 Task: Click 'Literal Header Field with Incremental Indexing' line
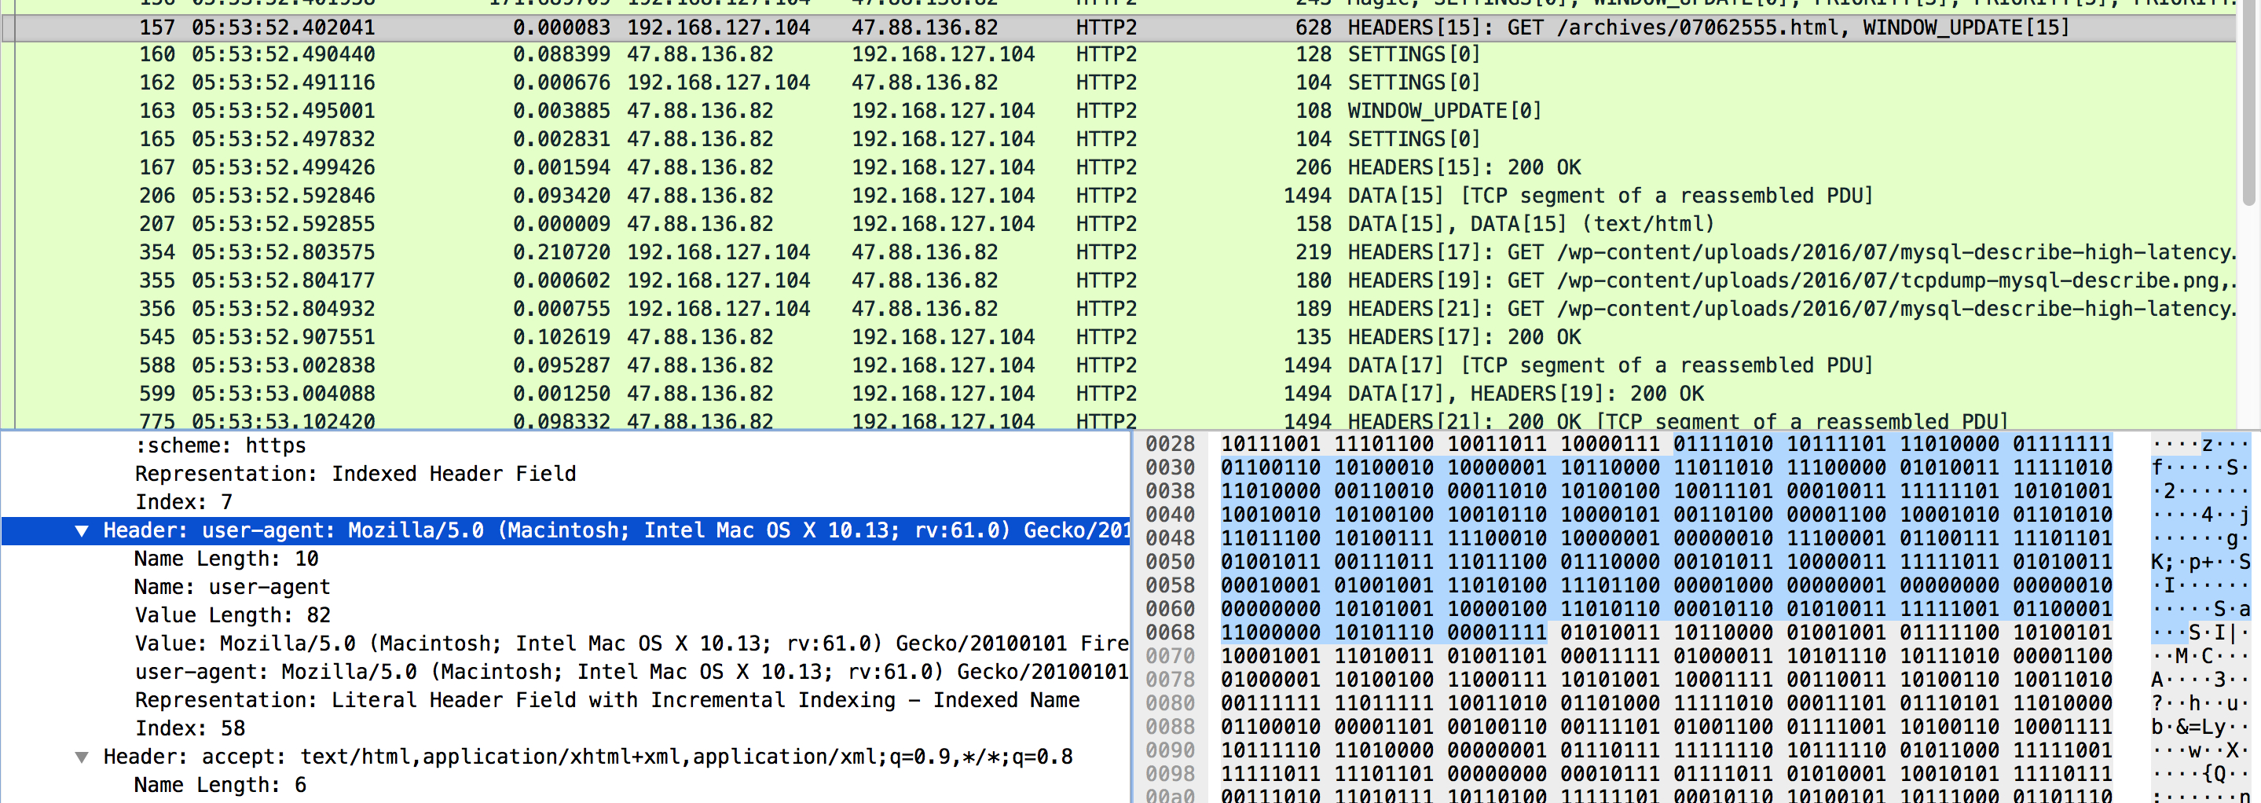tap(607, 700)
